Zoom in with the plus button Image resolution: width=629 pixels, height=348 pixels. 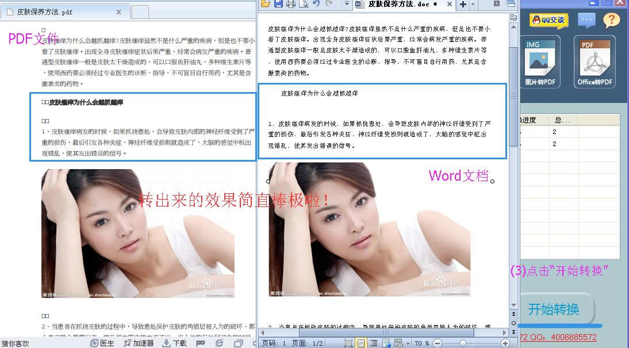505,343
